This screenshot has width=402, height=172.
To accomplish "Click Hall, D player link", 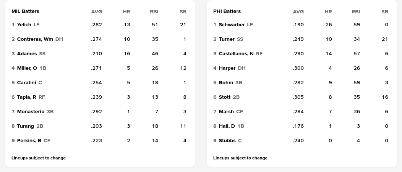I will pyautogui.click(x=227, y=126).
